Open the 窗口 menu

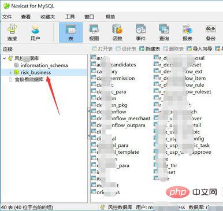point(89,17)
